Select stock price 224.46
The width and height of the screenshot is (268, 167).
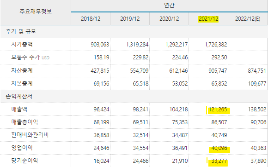pos(180,58)
